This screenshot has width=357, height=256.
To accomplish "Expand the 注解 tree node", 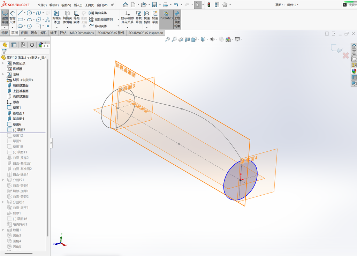I will pos(3,74).
